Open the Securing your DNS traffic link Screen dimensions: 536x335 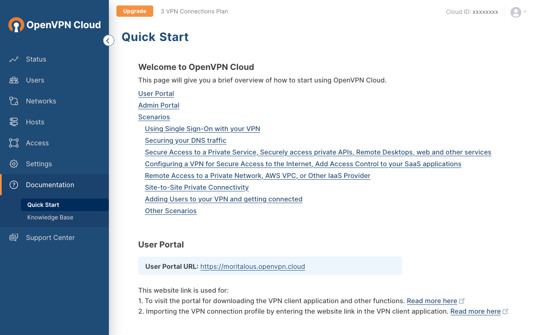tap(186, 141)
